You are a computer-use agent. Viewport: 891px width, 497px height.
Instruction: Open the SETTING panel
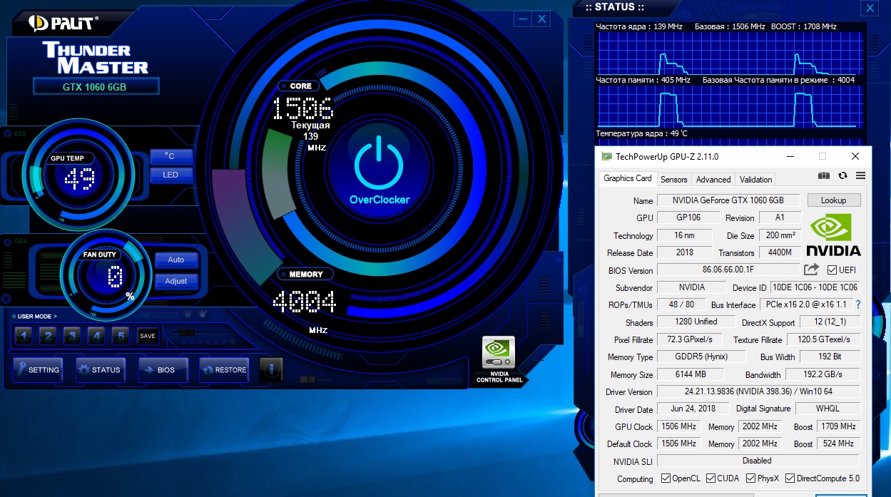(38, 370)
